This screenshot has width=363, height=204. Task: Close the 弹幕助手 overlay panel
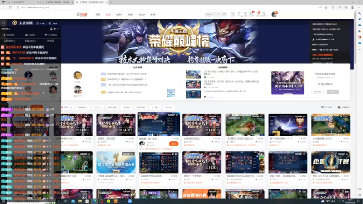point(58,29)
